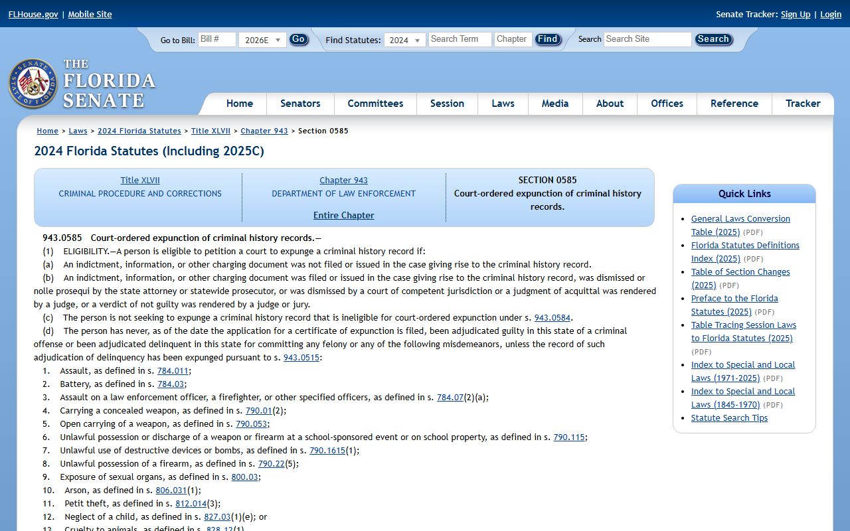Open the Entire Chapter link
Image resolution: width=850 pixels, height=531 pixels.
[344, 215]
